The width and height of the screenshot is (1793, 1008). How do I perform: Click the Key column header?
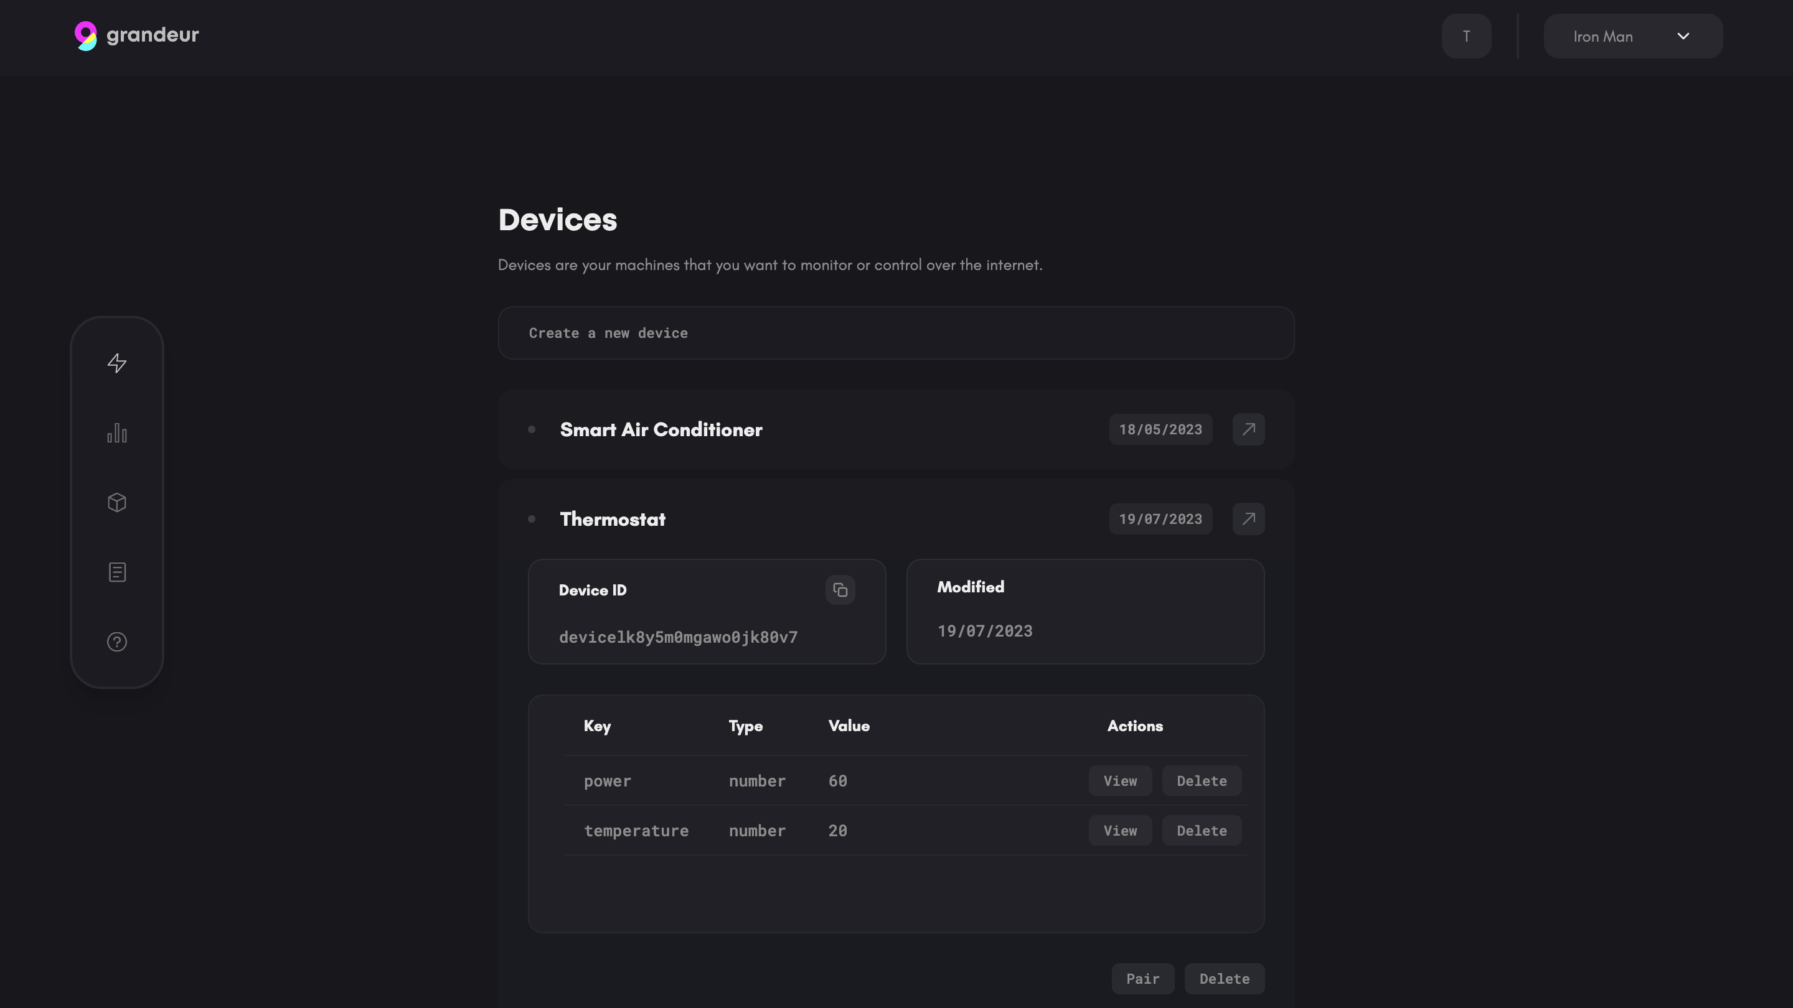[x=597, y=726]
